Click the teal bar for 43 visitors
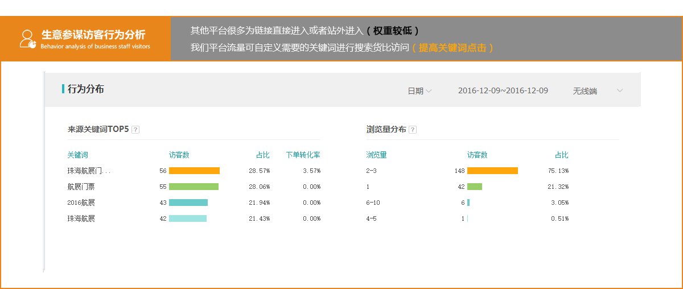 pos(188,203)
